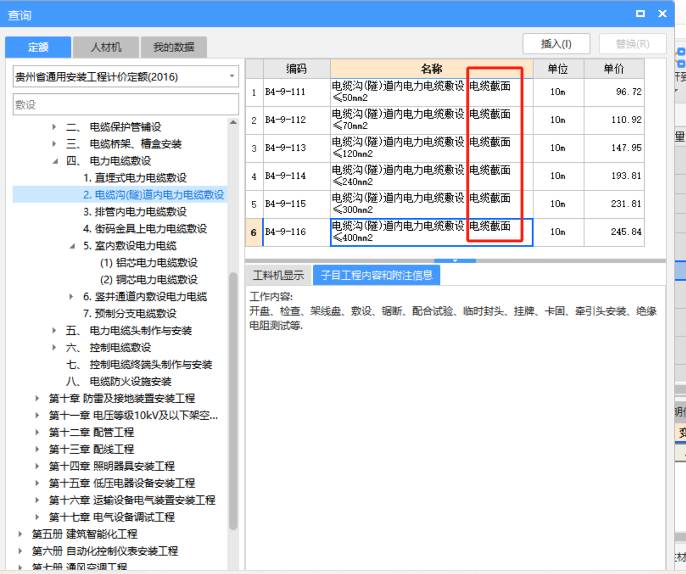Click price cell 231.81
The image size is (686, 574).
click(x=614, y=204)
